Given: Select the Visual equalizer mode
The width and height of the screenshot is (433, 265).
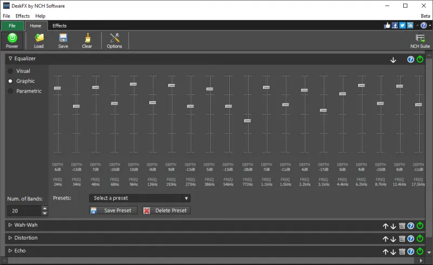Looking at the screenshot, I should 10,71.
